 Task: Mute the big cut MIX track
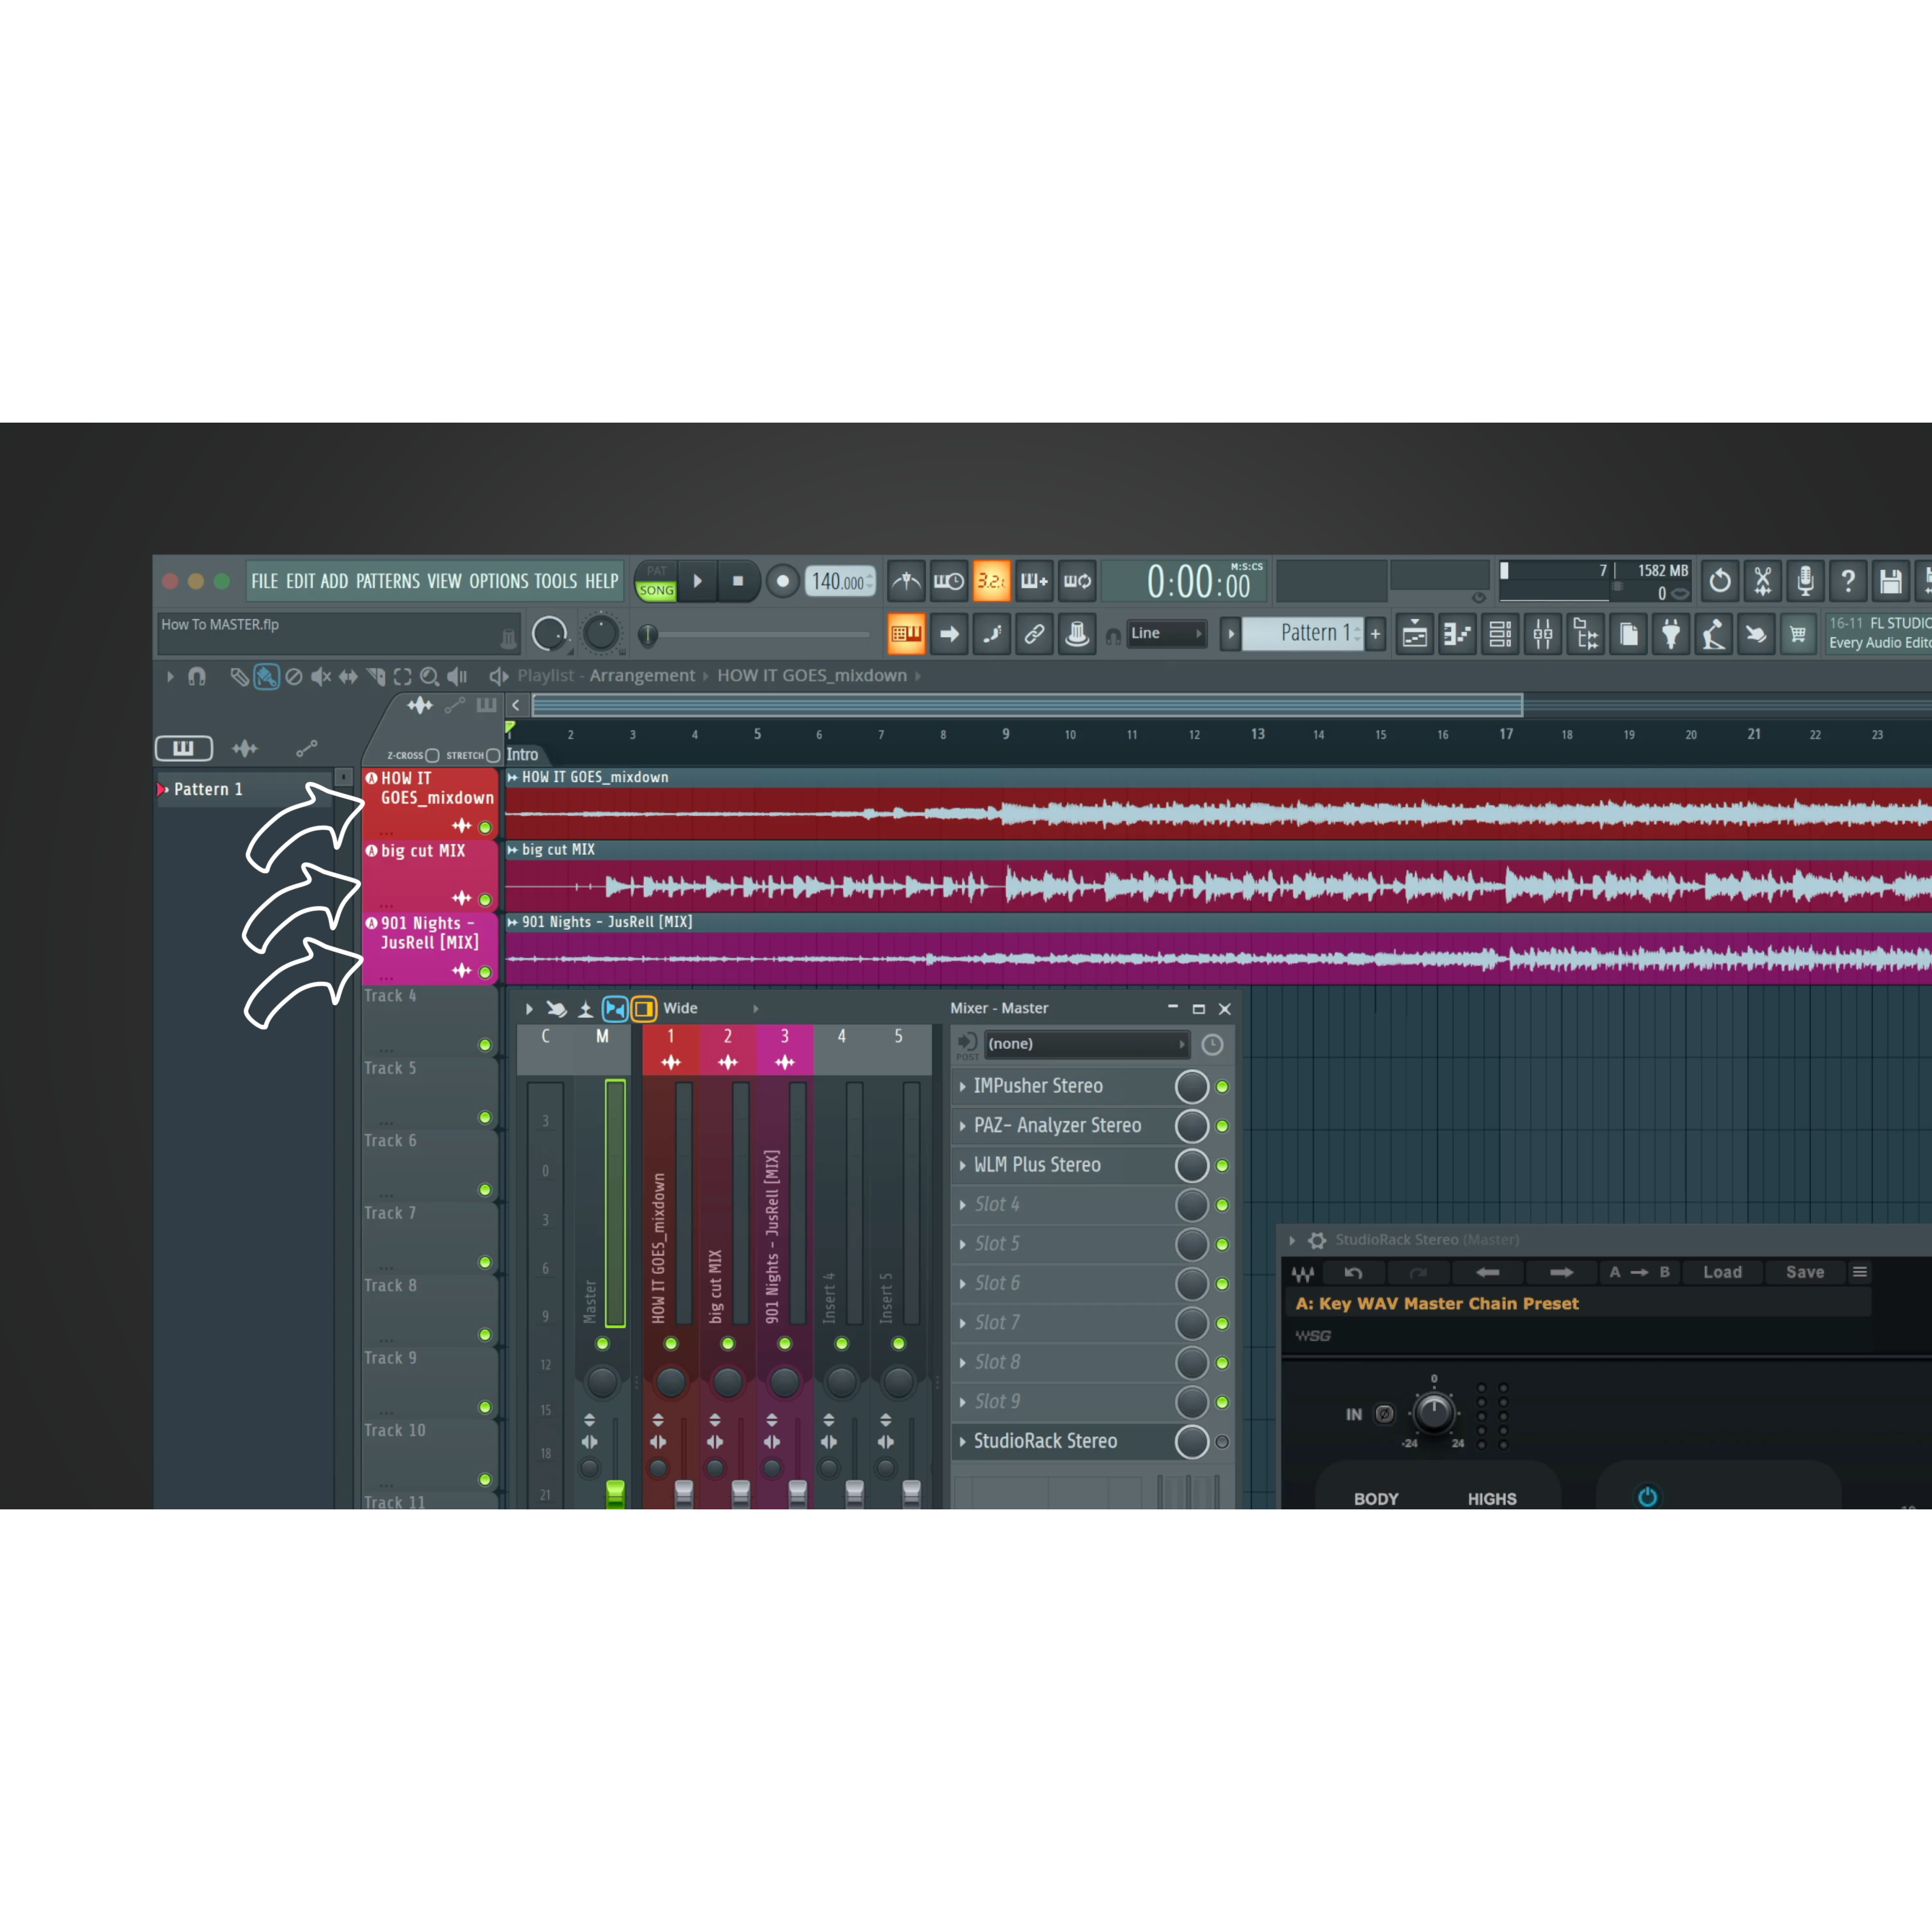485,899
